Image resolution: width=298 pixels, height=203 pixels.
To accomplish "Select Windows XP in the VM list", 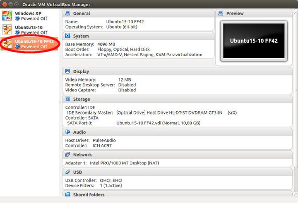I will [30, 16].
